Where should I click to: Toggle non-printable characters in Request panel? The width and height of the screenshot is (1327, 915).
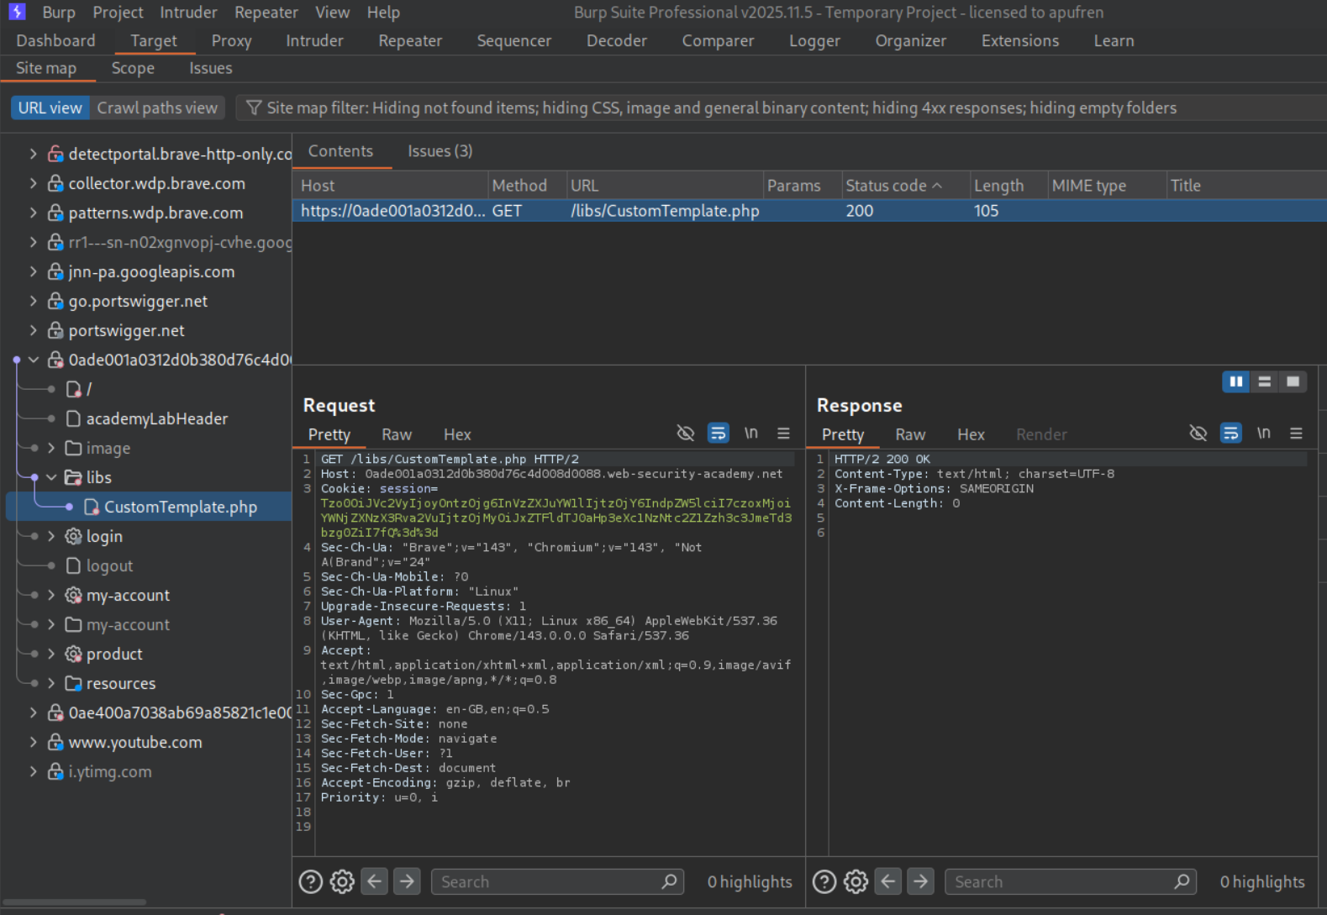pyautogui.click(x=750, y=434)
